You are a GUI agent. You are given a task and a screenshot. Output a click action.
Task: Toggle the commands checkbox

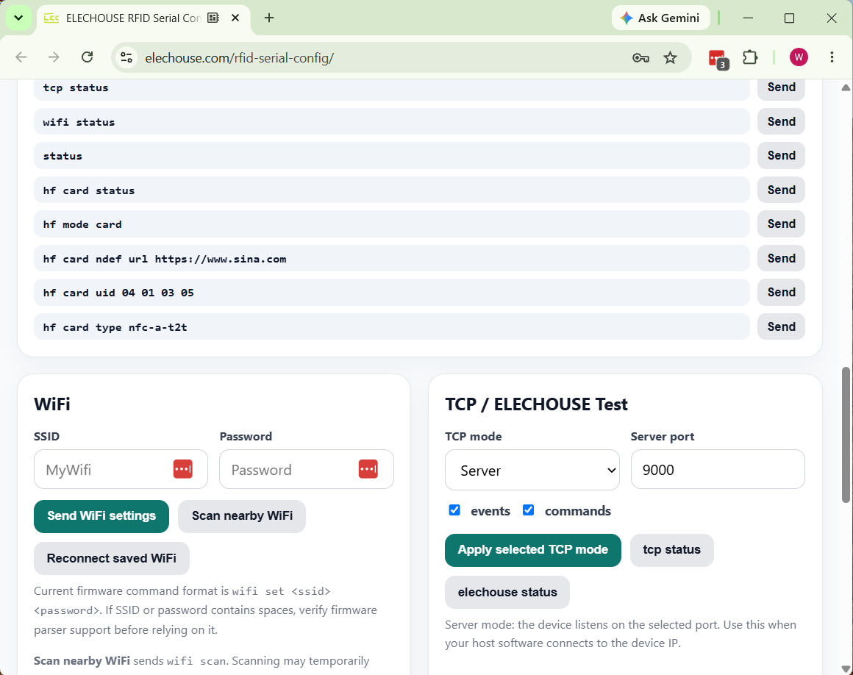pos(528,510)
